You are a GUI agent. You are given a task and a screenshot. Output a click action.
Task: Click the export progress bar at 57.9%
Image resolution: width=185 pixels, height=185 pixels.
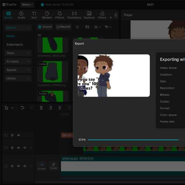pyautogui.click(x=136, y=140)
